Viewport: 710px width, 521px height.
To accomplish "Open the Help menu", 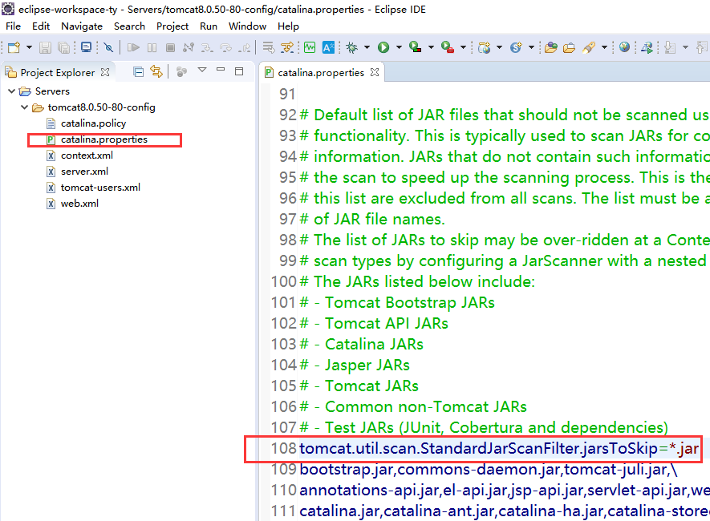I will (289, 26).
